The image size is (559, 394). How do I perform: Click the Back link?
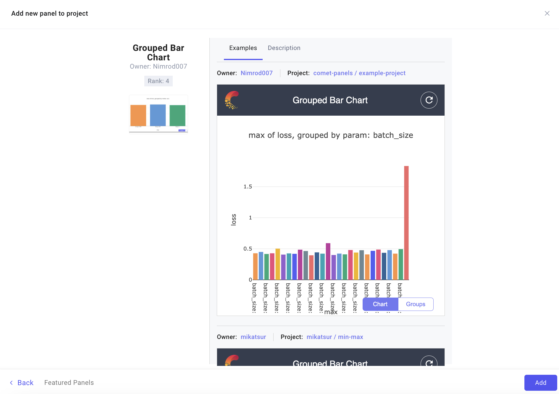coord(25,382)
